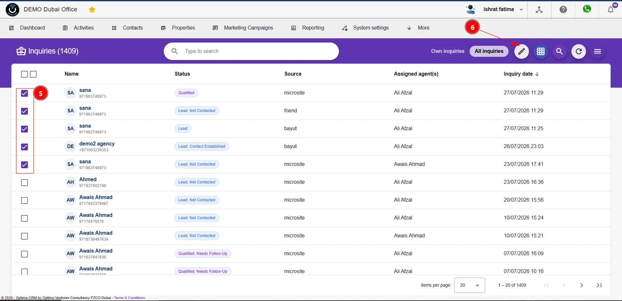
Task: Click the user avatar icon beside ishrat fatima
Action: pos(470,10)
